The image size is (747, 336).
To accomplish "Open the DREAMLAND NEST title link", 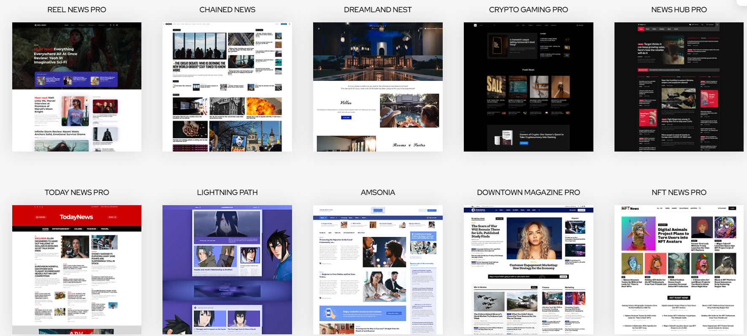I will pyautogui.click(x=378, y=10).
